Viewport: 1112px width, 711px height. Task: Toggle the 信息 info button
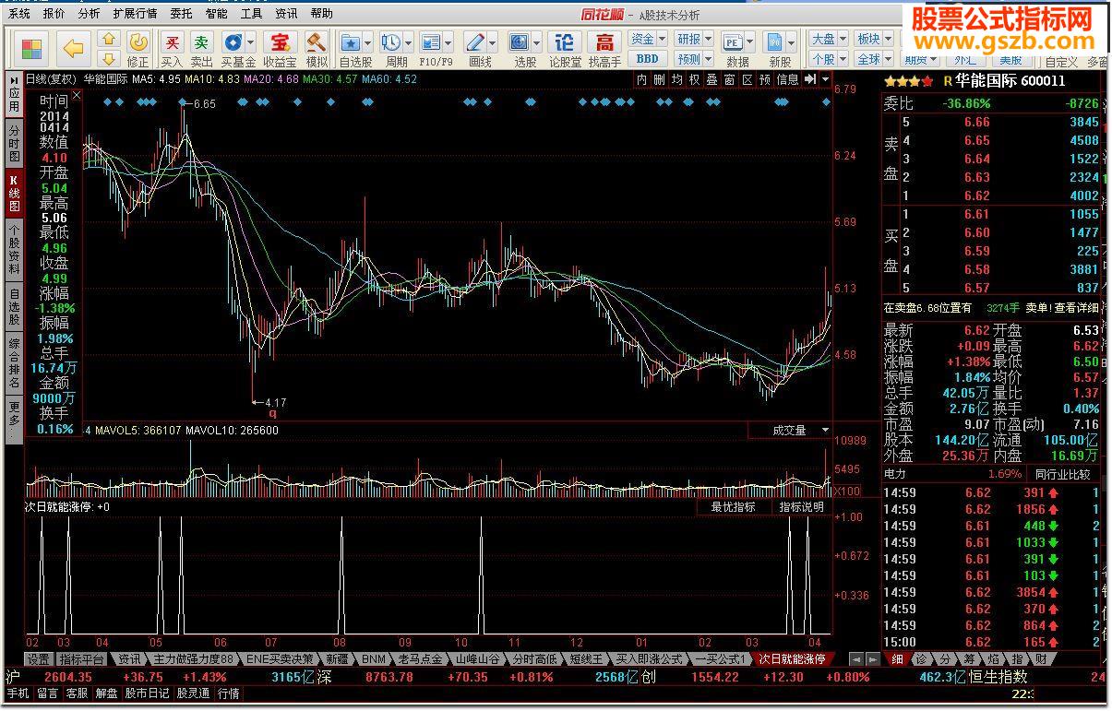[x=787, y=80]
